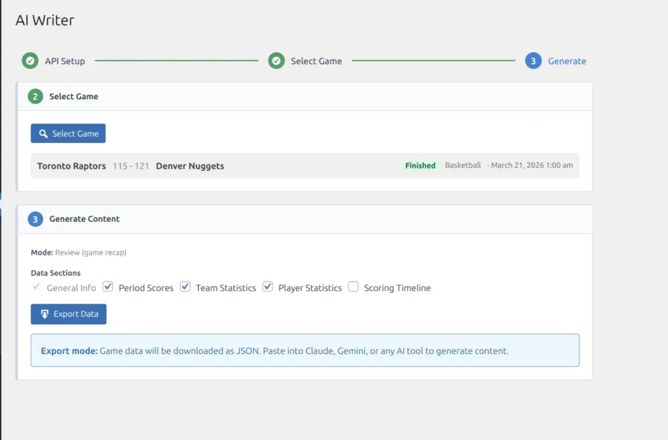
Task: Click the step 3 Generate circle icon
Action: click(x=533, y=61)
